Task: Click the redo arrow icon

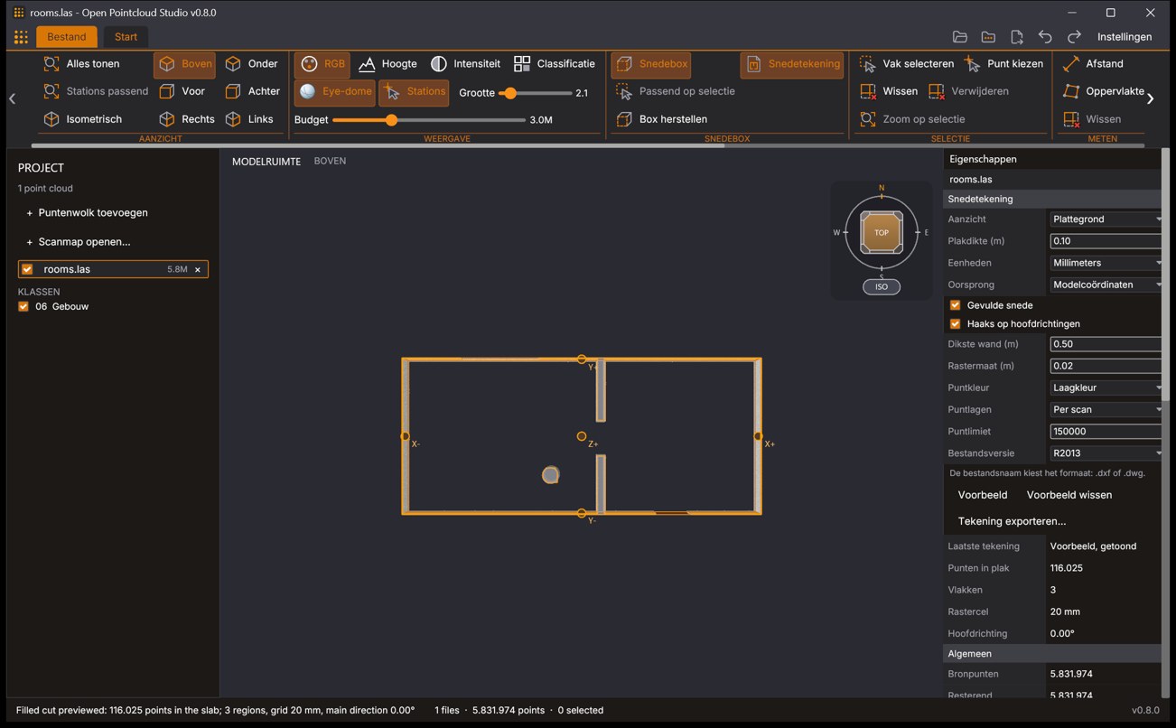Action: coord(1074,37)
